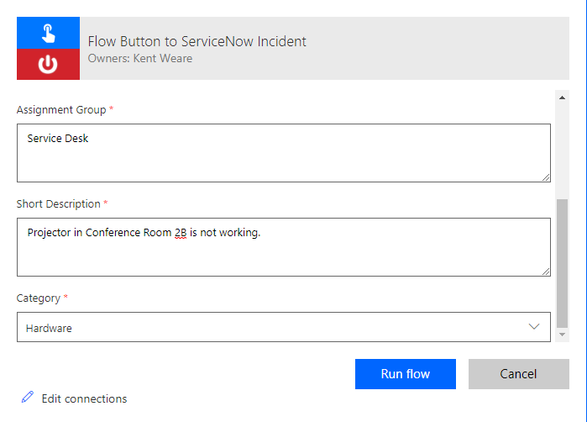This screenshot has height=422, width=587.
Task: Click the red ServiceNow power icon
Action: (x=48, y=65)
